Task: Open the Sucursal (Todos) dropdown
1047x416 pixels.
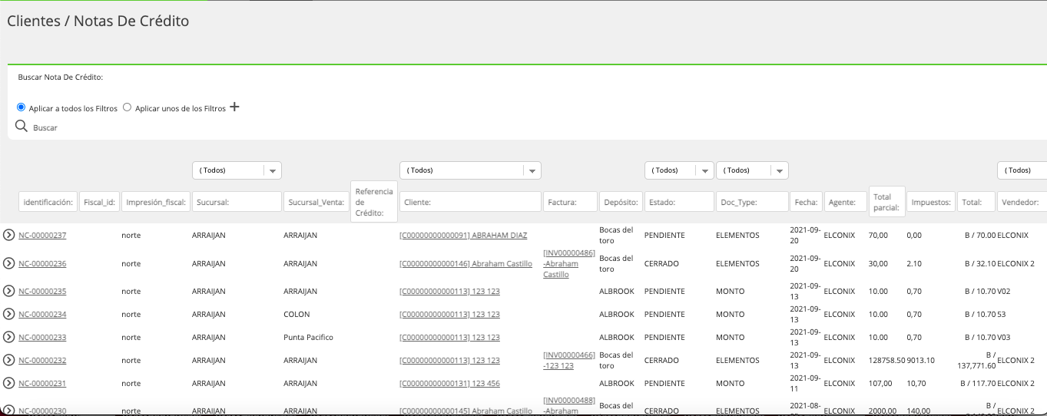Action: coord(237,170)
